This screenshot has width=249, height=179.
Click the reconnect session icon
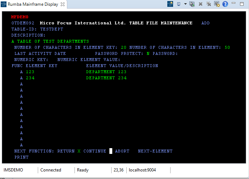(192, 4)
